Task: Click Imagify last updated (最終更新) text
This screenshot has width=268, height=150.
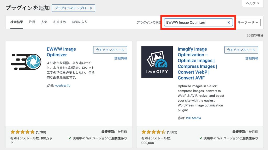Action: click(245, 132)
